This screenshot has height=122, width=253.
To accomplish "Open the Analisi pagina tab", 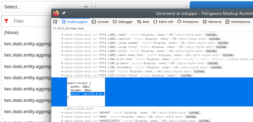I will (x=75, y=22).
